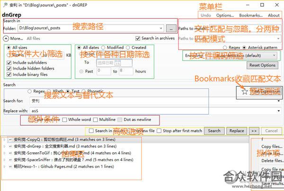Select the Past hours radio button
This screenshot has width=284, height=191.
[x=81, y=71]
